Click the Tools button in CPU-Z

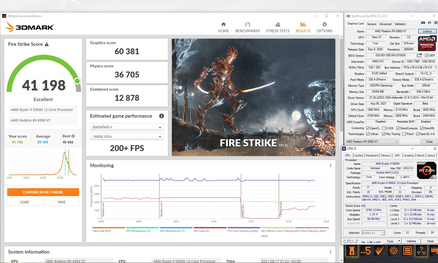390,241
